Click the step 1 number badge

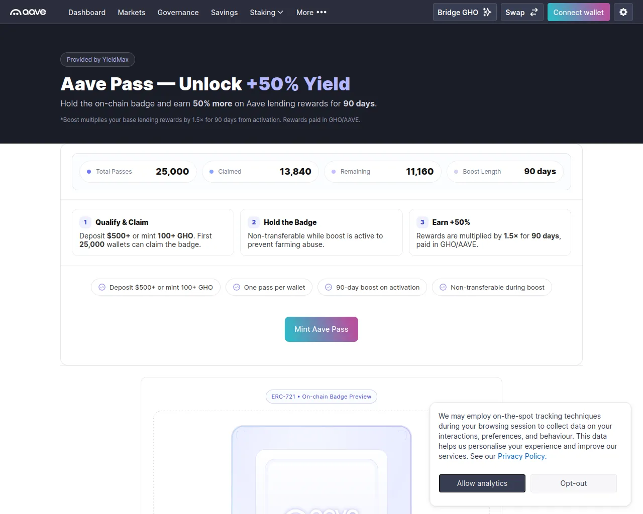coord(85,222)
